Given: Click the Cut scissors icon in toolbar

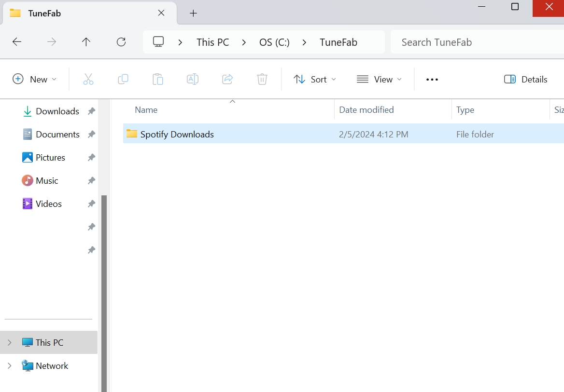Looking at the screenshot, I should [x=88, y=79].
